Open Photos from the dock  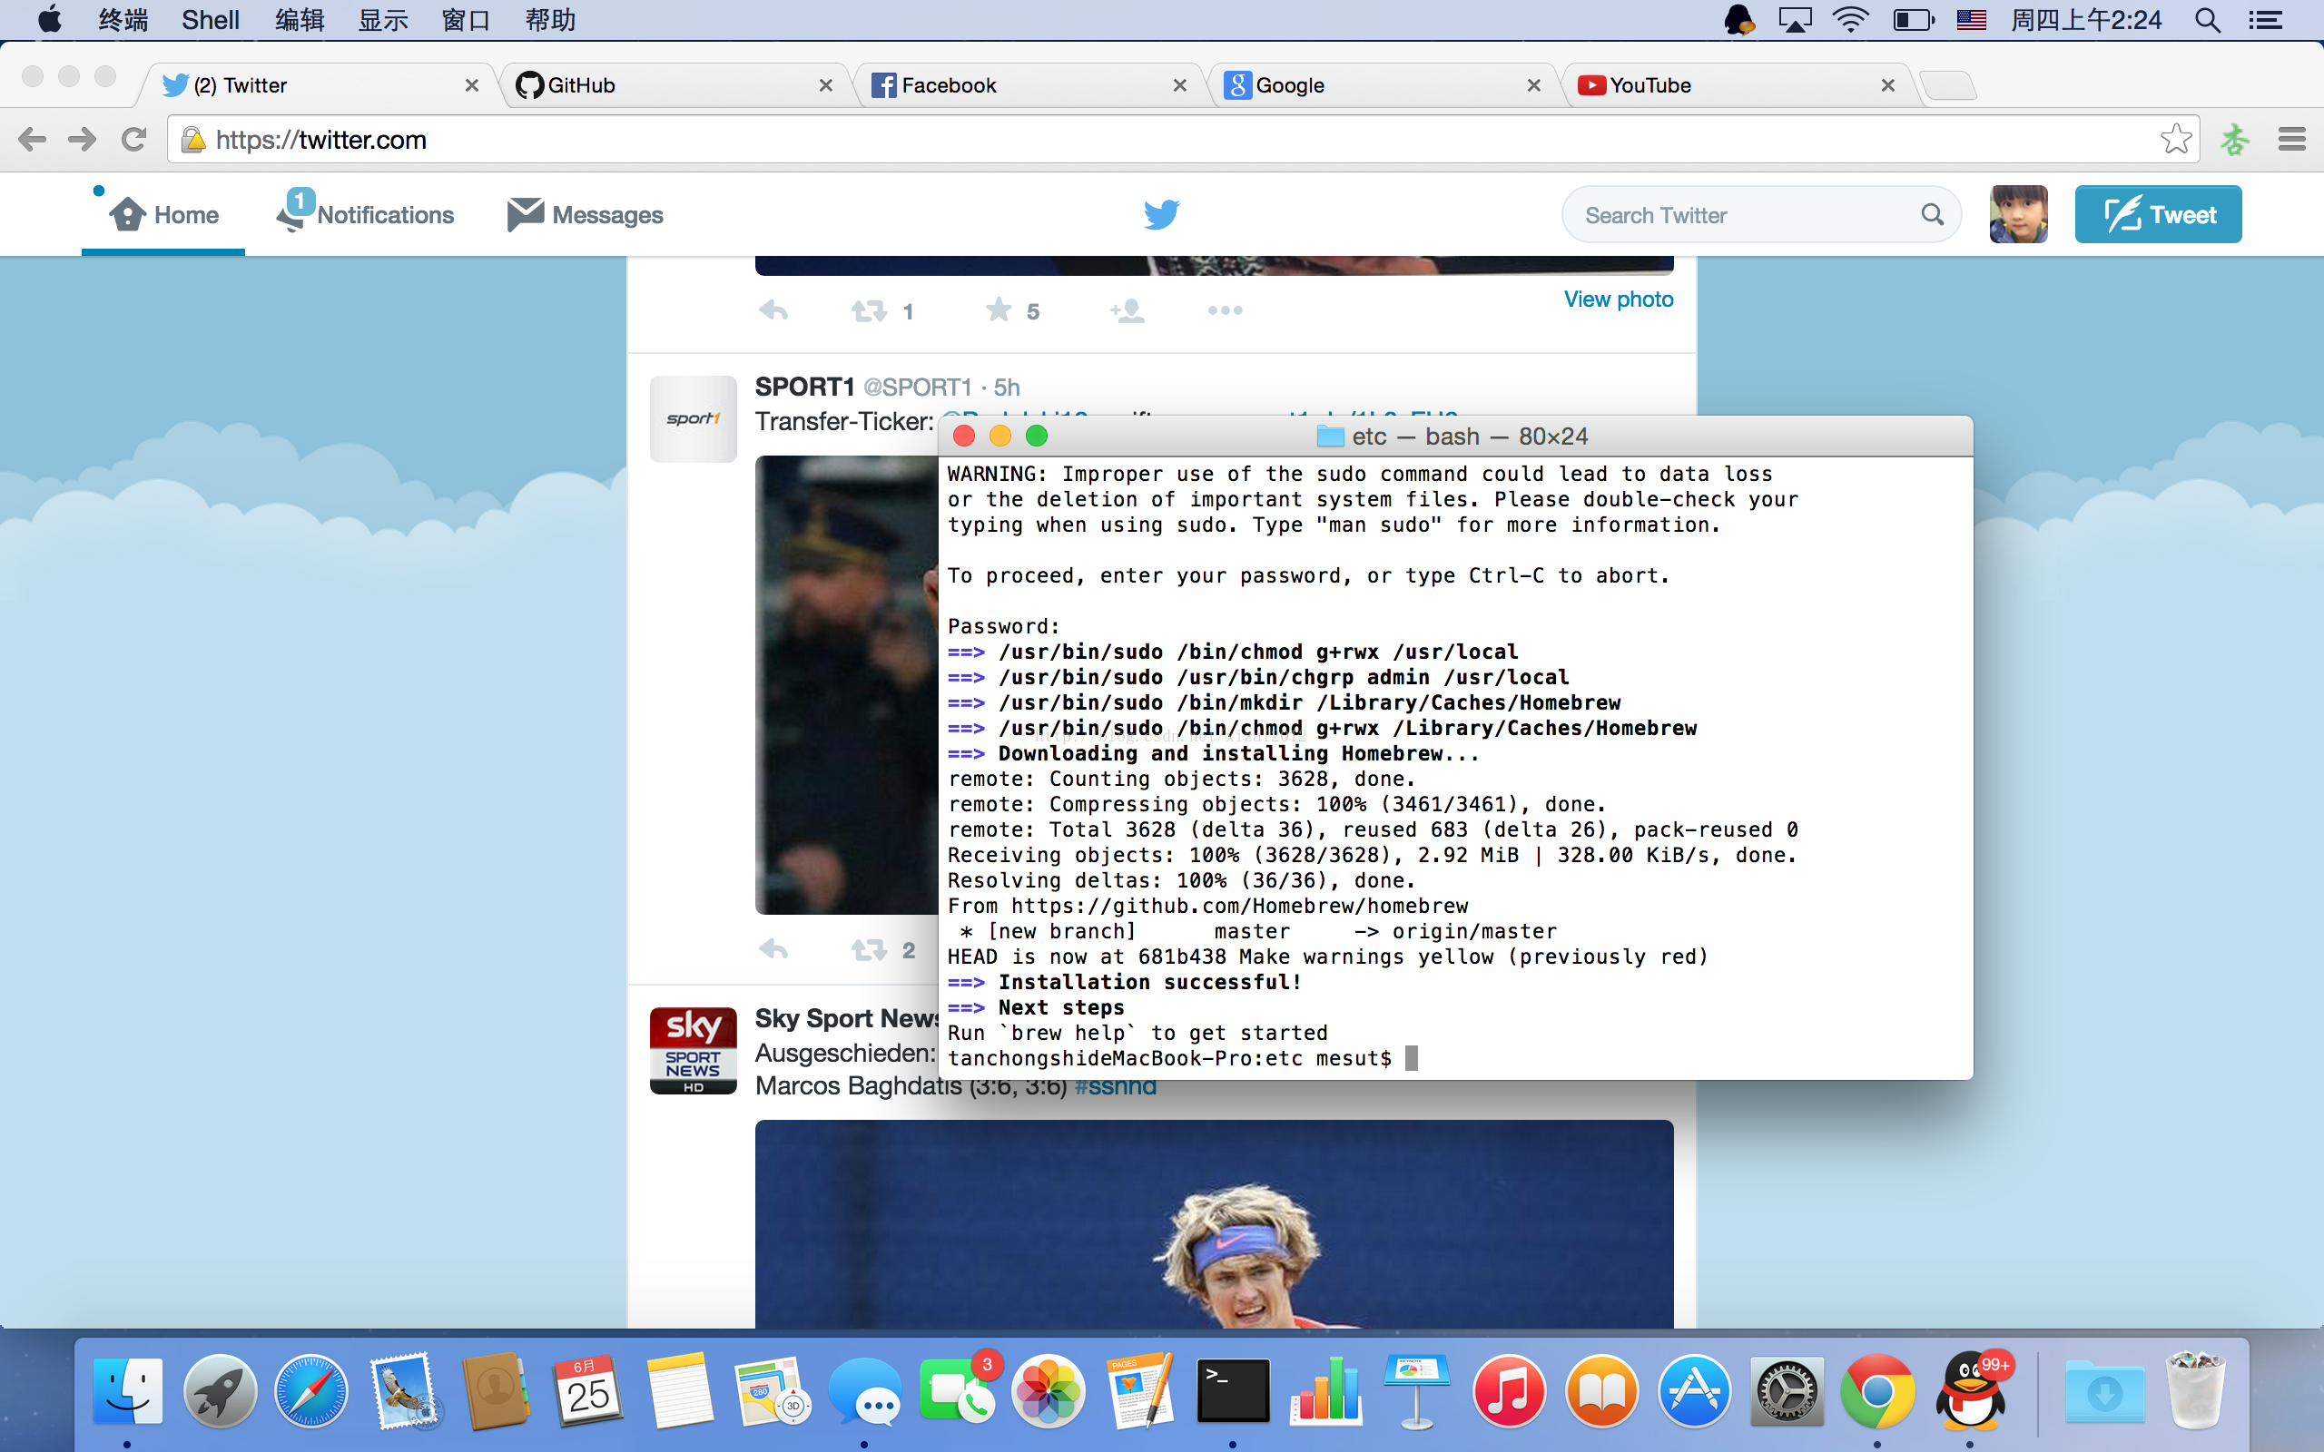click(x=1048, y=1390)
